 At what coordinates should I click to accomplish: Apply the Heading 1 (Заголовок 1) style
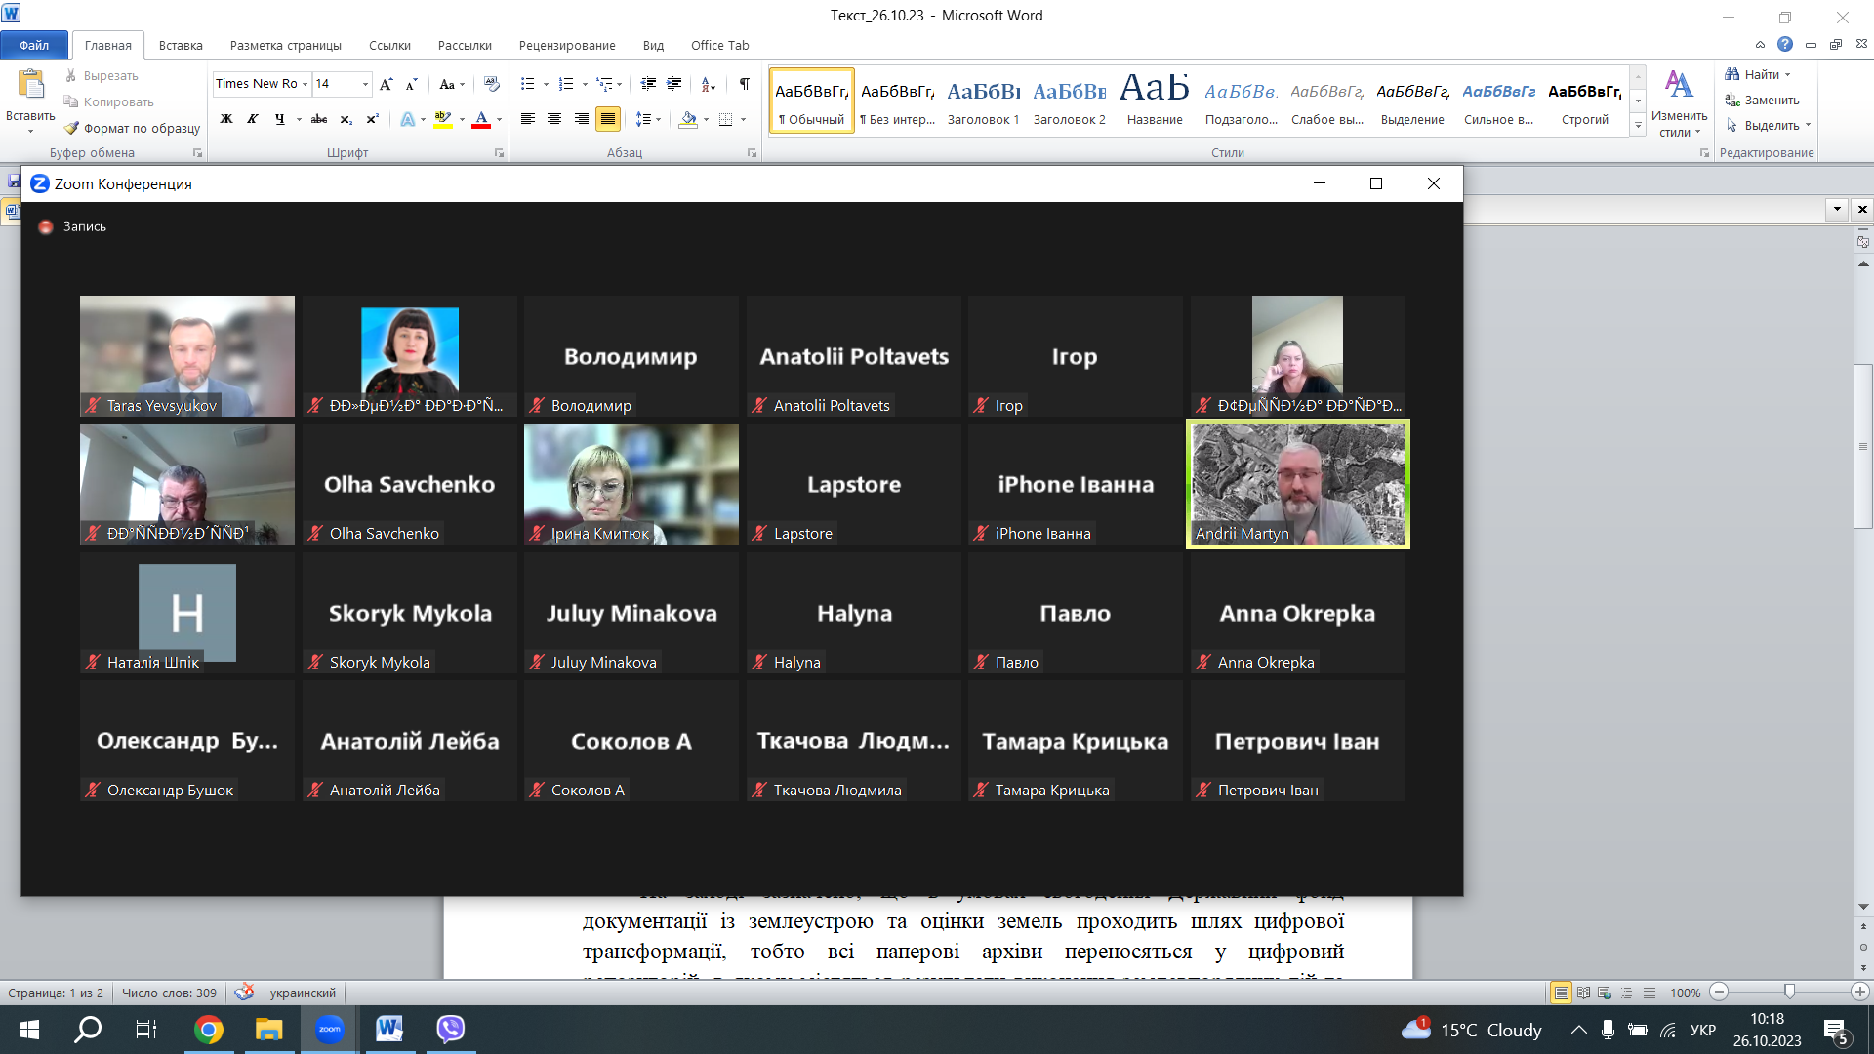tap(983, 101)
